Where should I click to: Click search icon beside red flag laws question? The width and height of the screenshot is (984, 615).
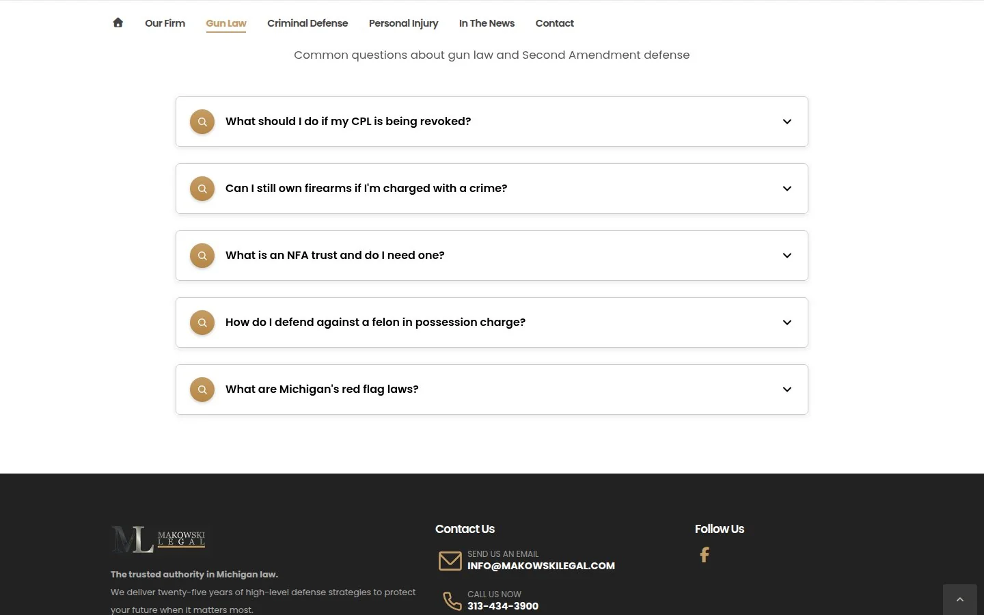click(202, 389)
